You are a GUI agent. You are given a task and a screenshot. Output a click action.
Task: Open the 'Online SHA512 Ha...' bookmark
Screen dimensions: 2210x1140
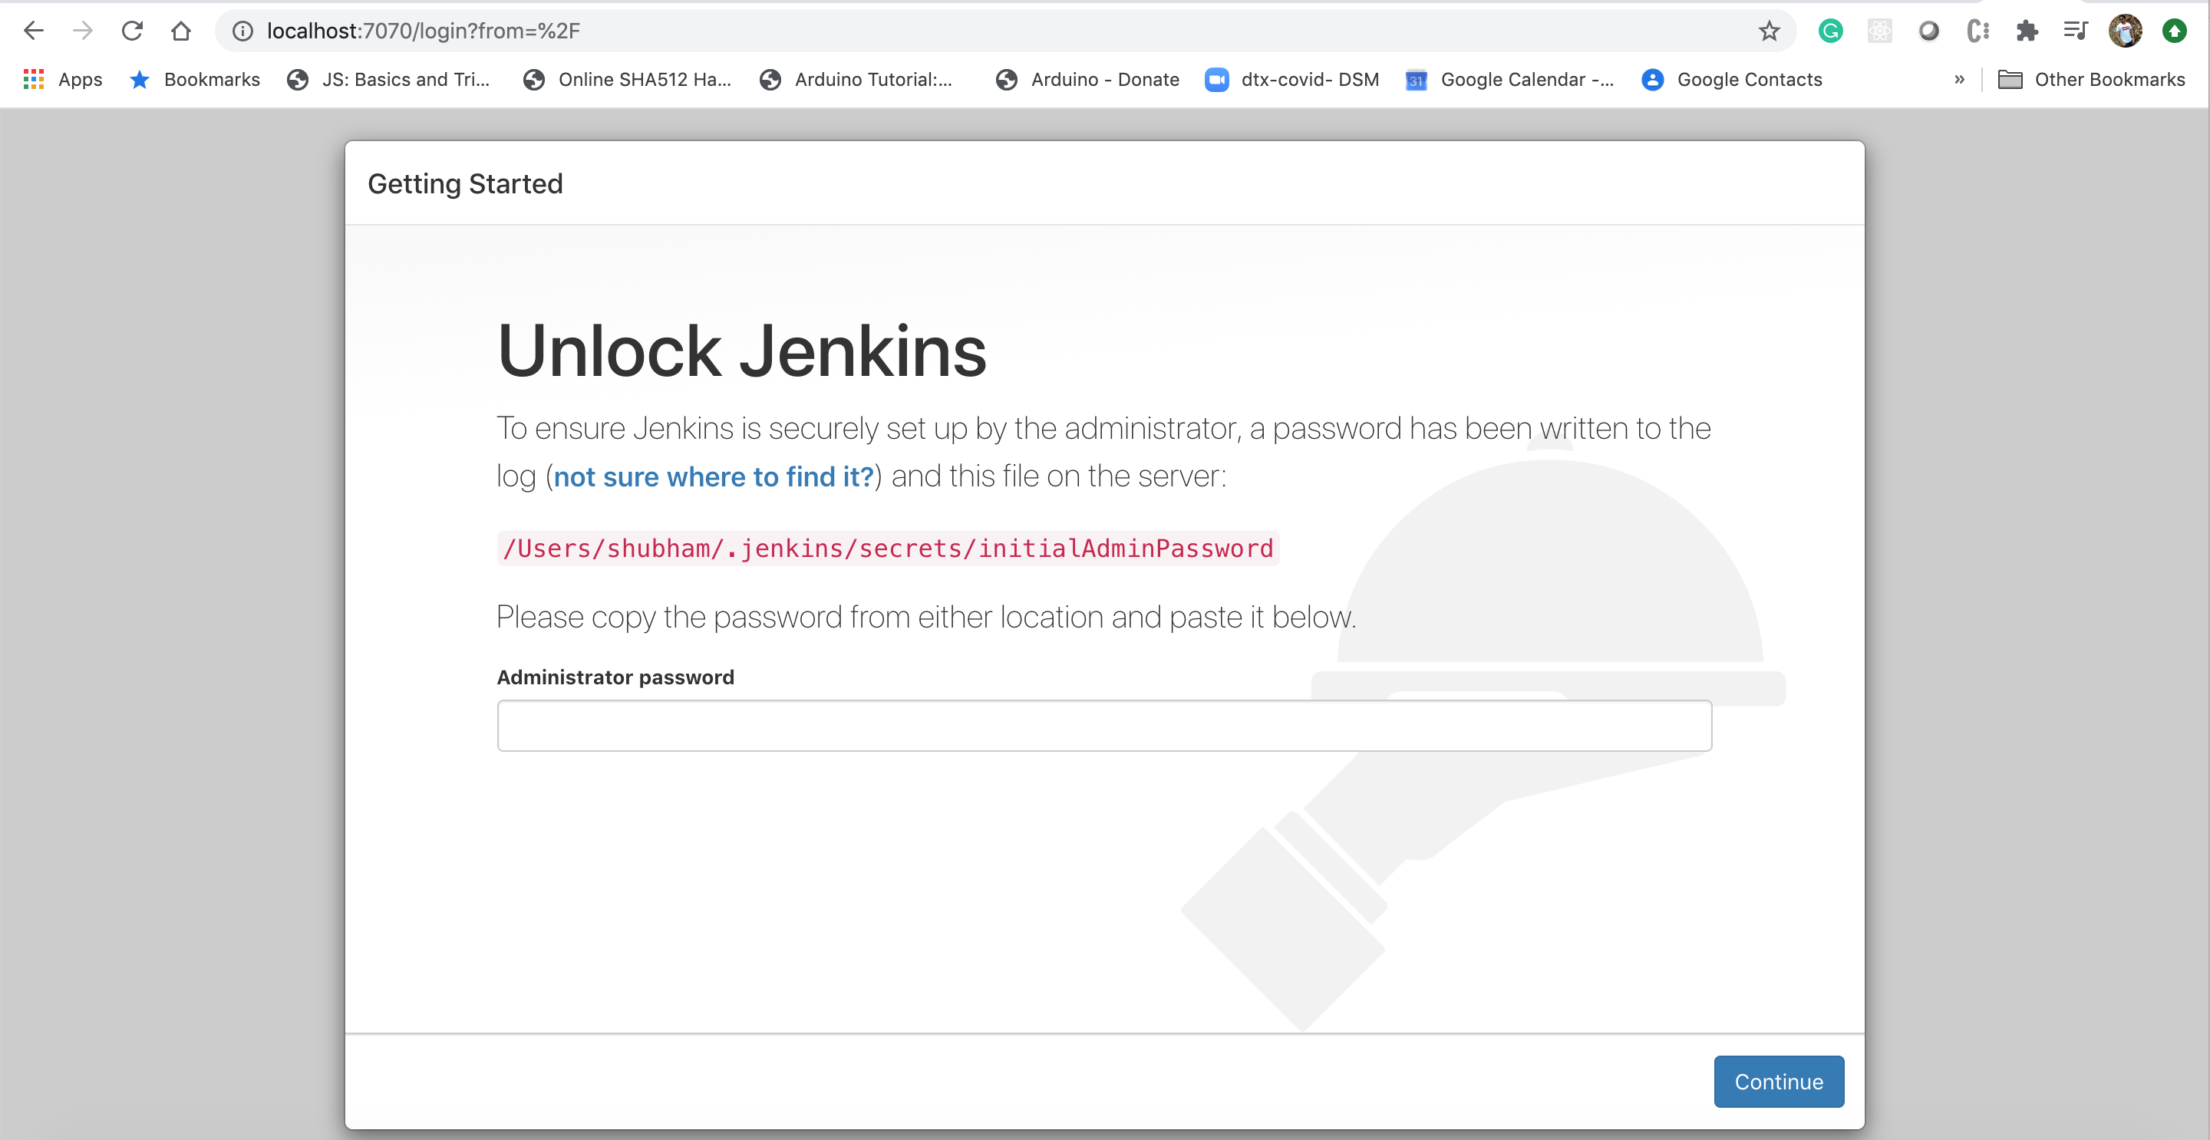[x=628, y=80]
